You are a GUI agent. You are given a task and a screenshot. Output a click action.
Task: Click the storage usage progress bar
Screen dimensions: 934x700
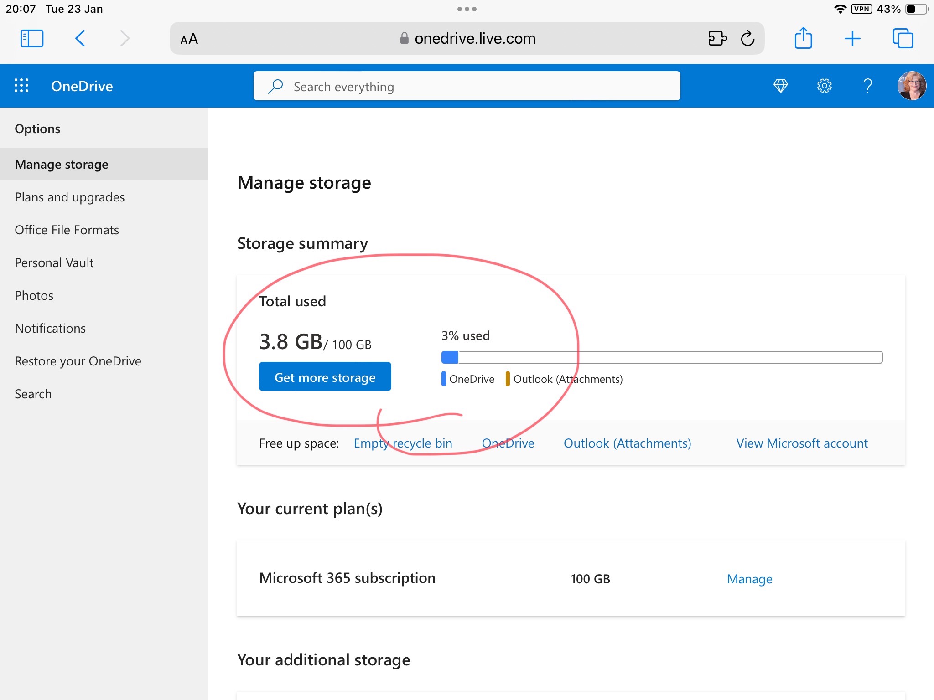pos(662,357)
